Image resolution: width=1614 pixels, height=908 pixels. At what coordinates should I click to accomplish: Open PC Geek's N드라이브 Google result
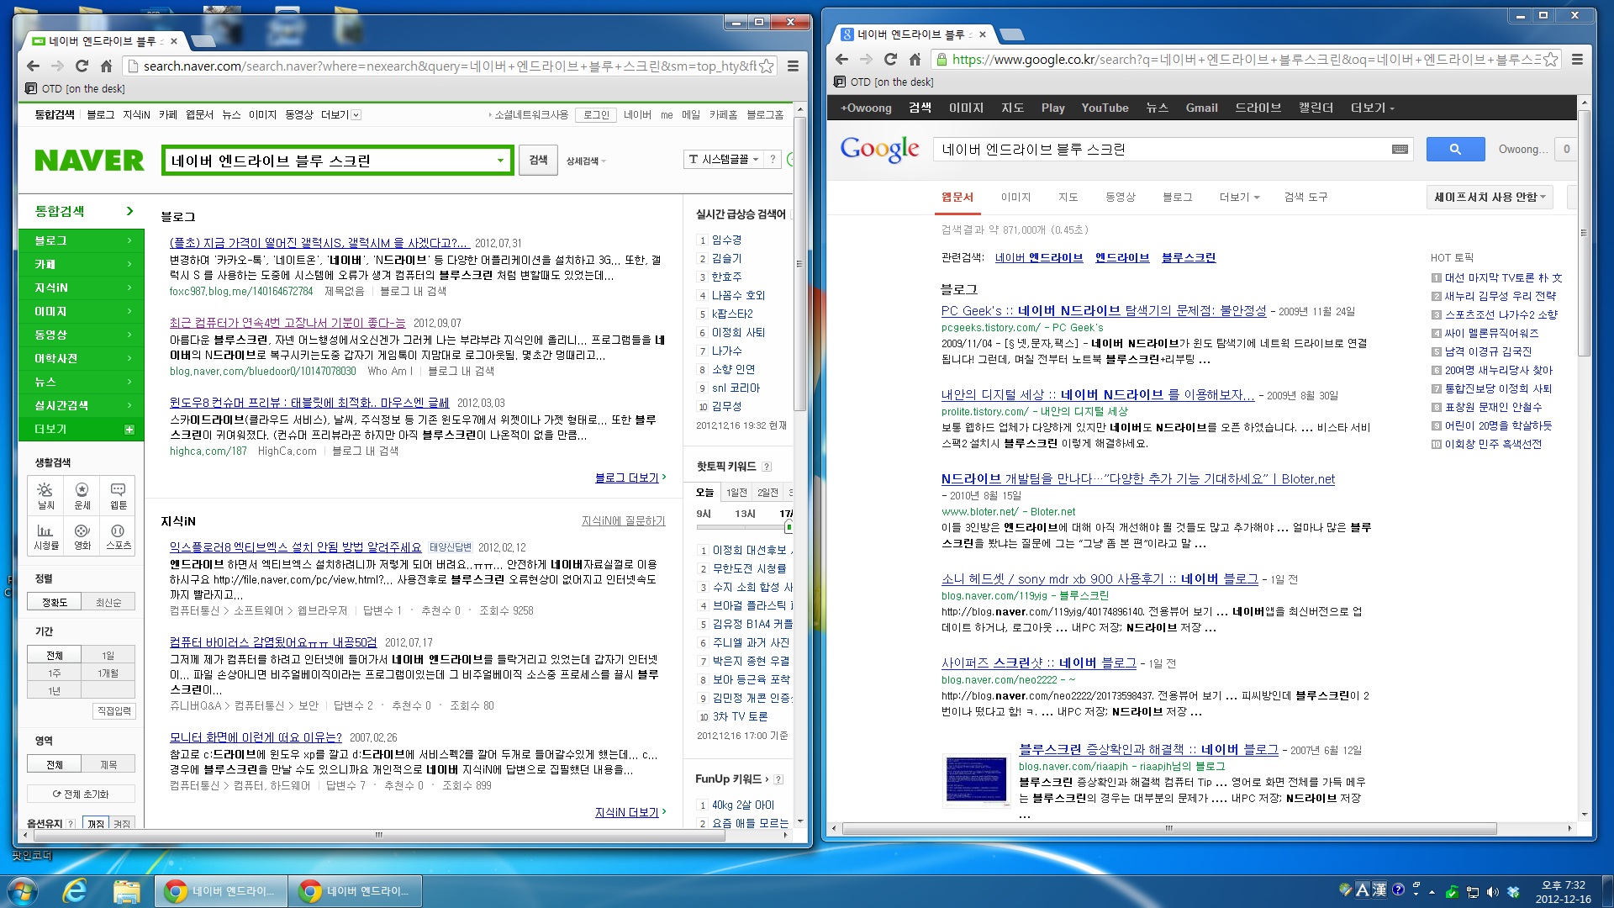click(1103, 310)
